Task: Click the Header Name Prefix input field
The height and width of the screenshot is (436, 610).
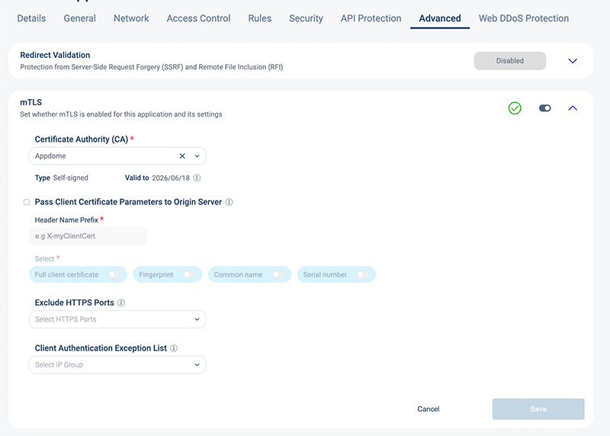Action: (88, 236)
